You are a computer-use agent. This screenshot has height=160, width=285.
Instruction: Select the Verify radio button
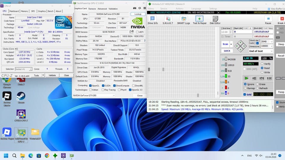click(x=262, y=64)
